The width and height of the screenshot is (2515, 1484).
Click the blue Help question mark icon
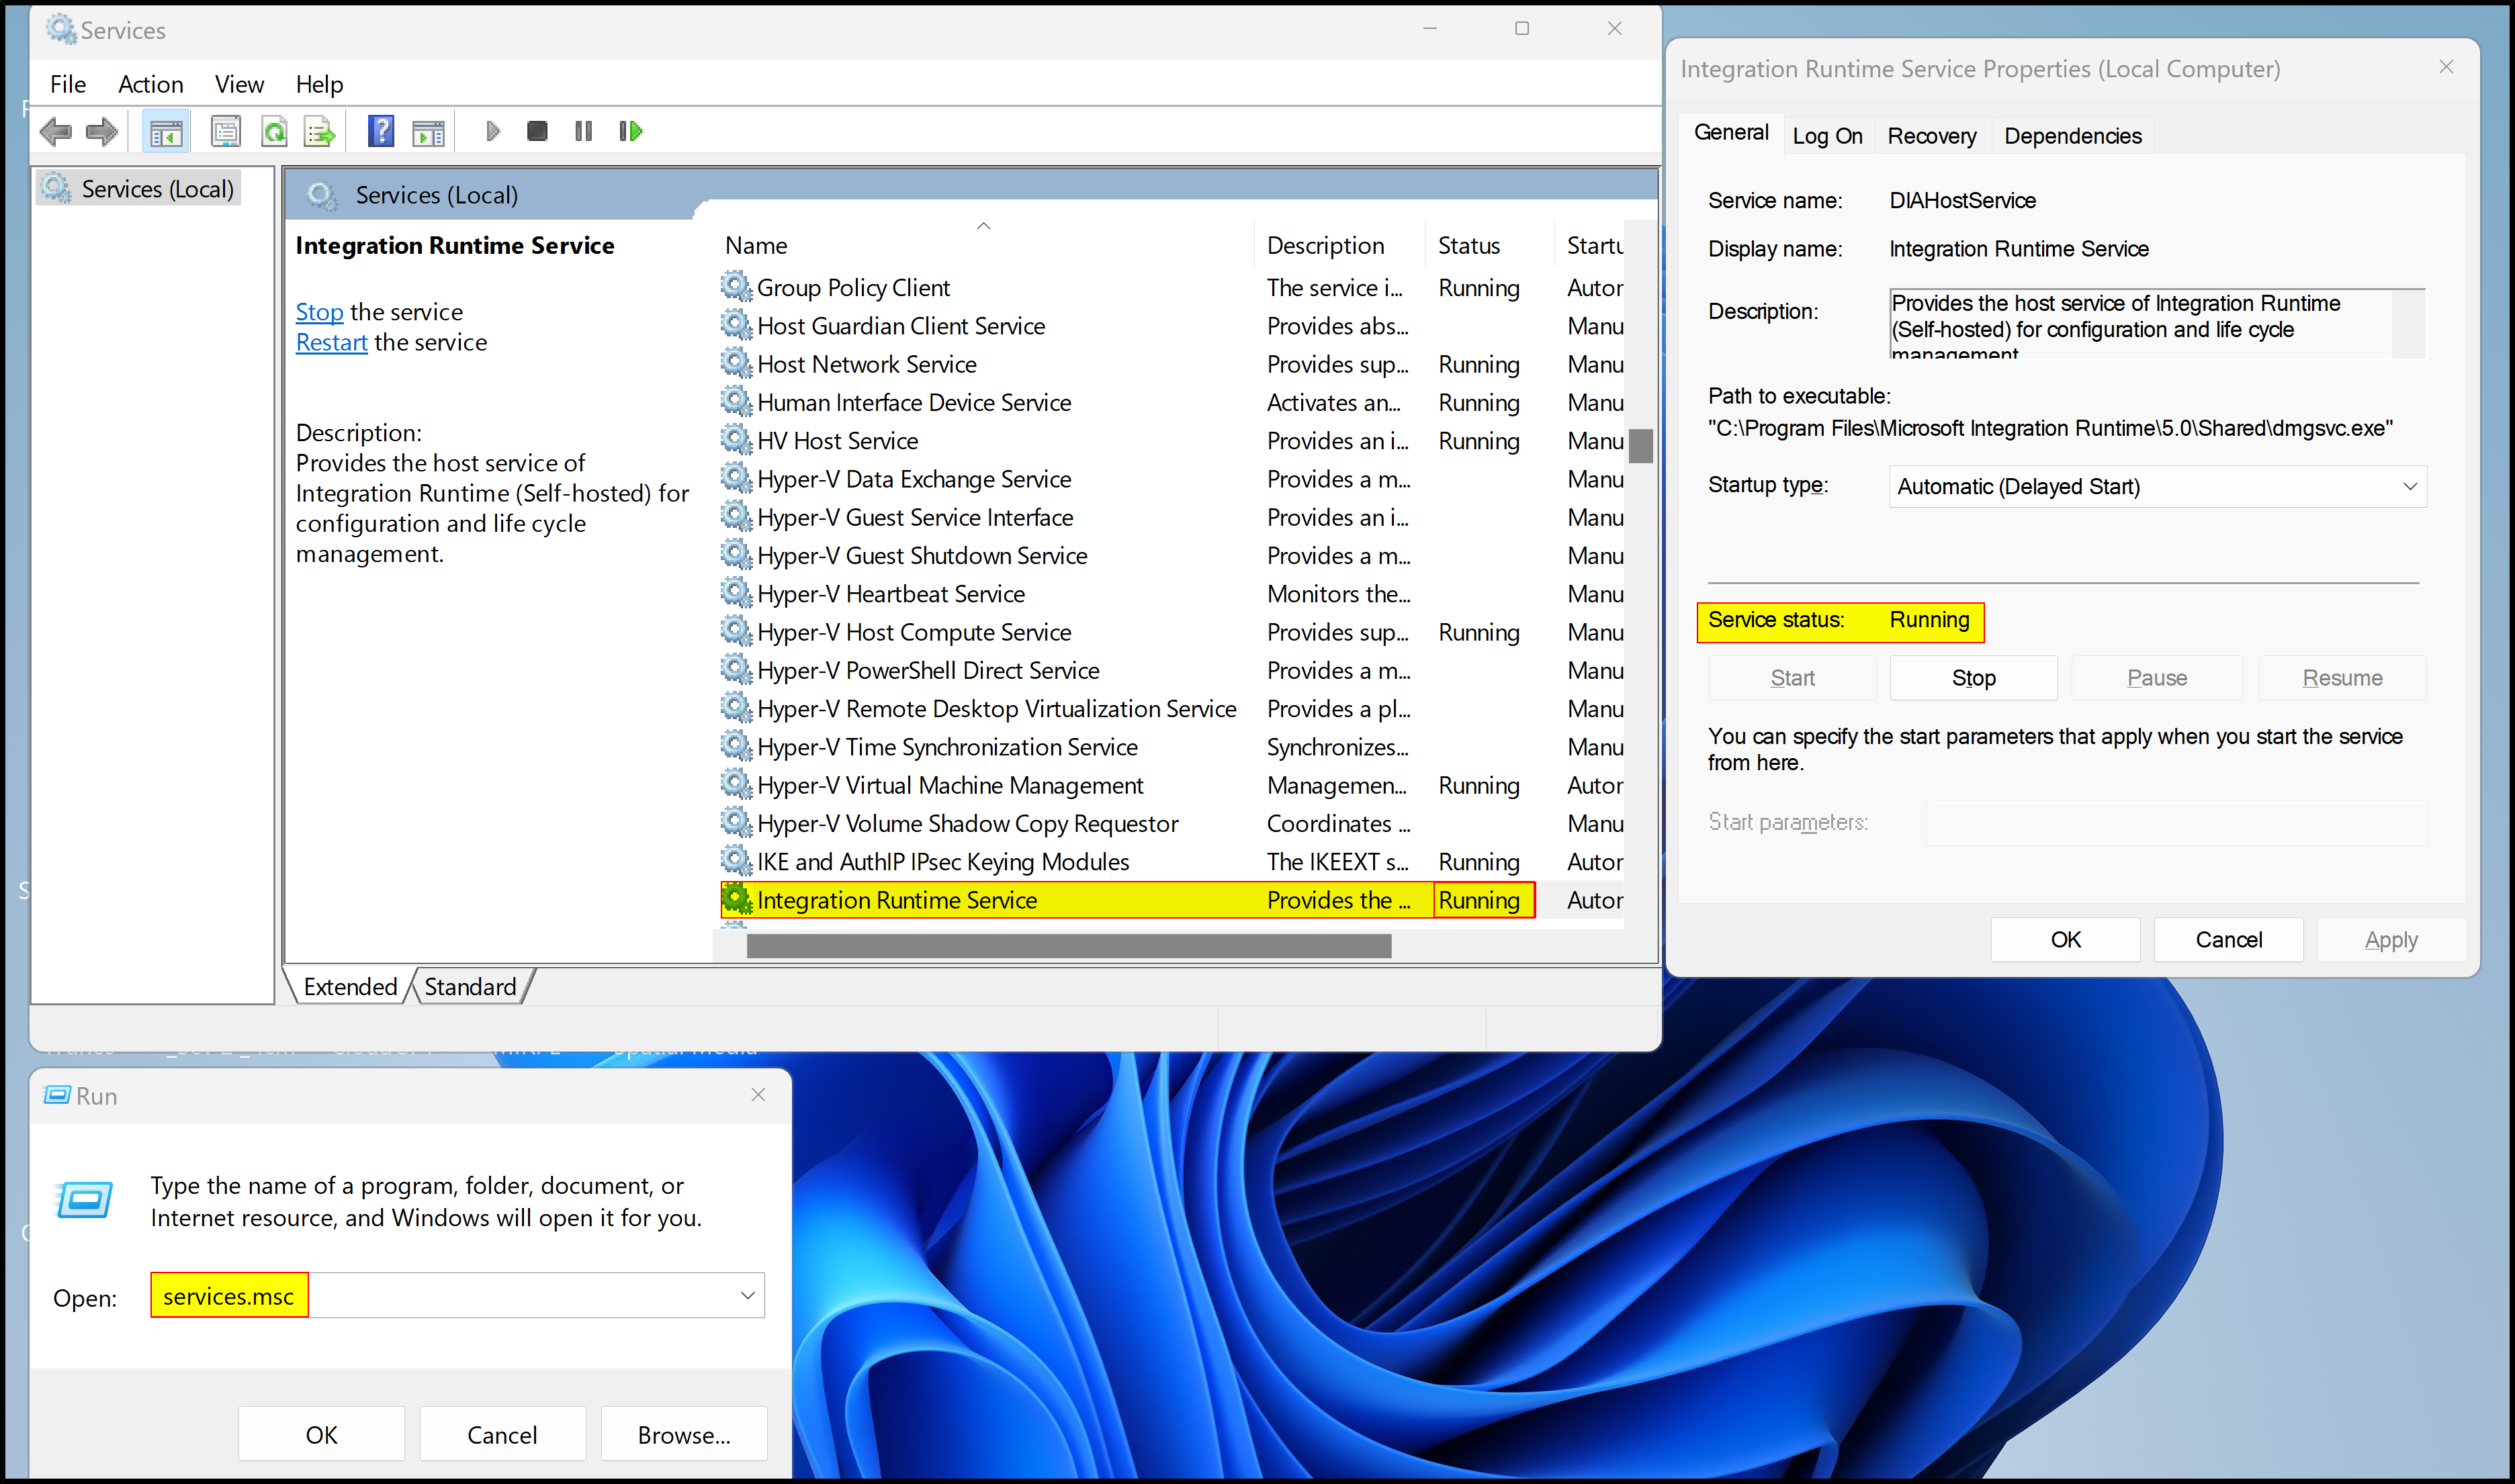coord(380,131)
